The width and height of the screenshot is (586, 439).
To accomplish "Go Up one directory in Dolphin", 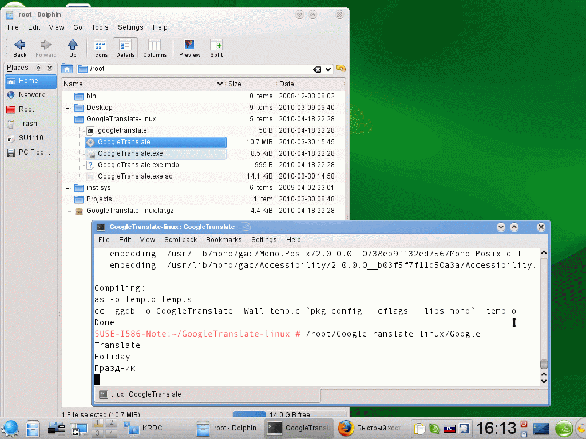I will pyautogui.click(x=73, y=49).
